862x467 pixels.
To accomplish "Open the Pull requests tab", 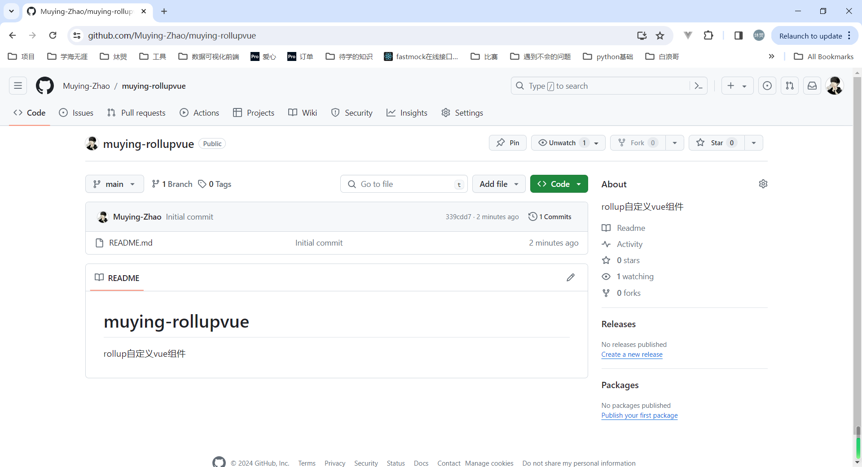I will coord(136,113).
